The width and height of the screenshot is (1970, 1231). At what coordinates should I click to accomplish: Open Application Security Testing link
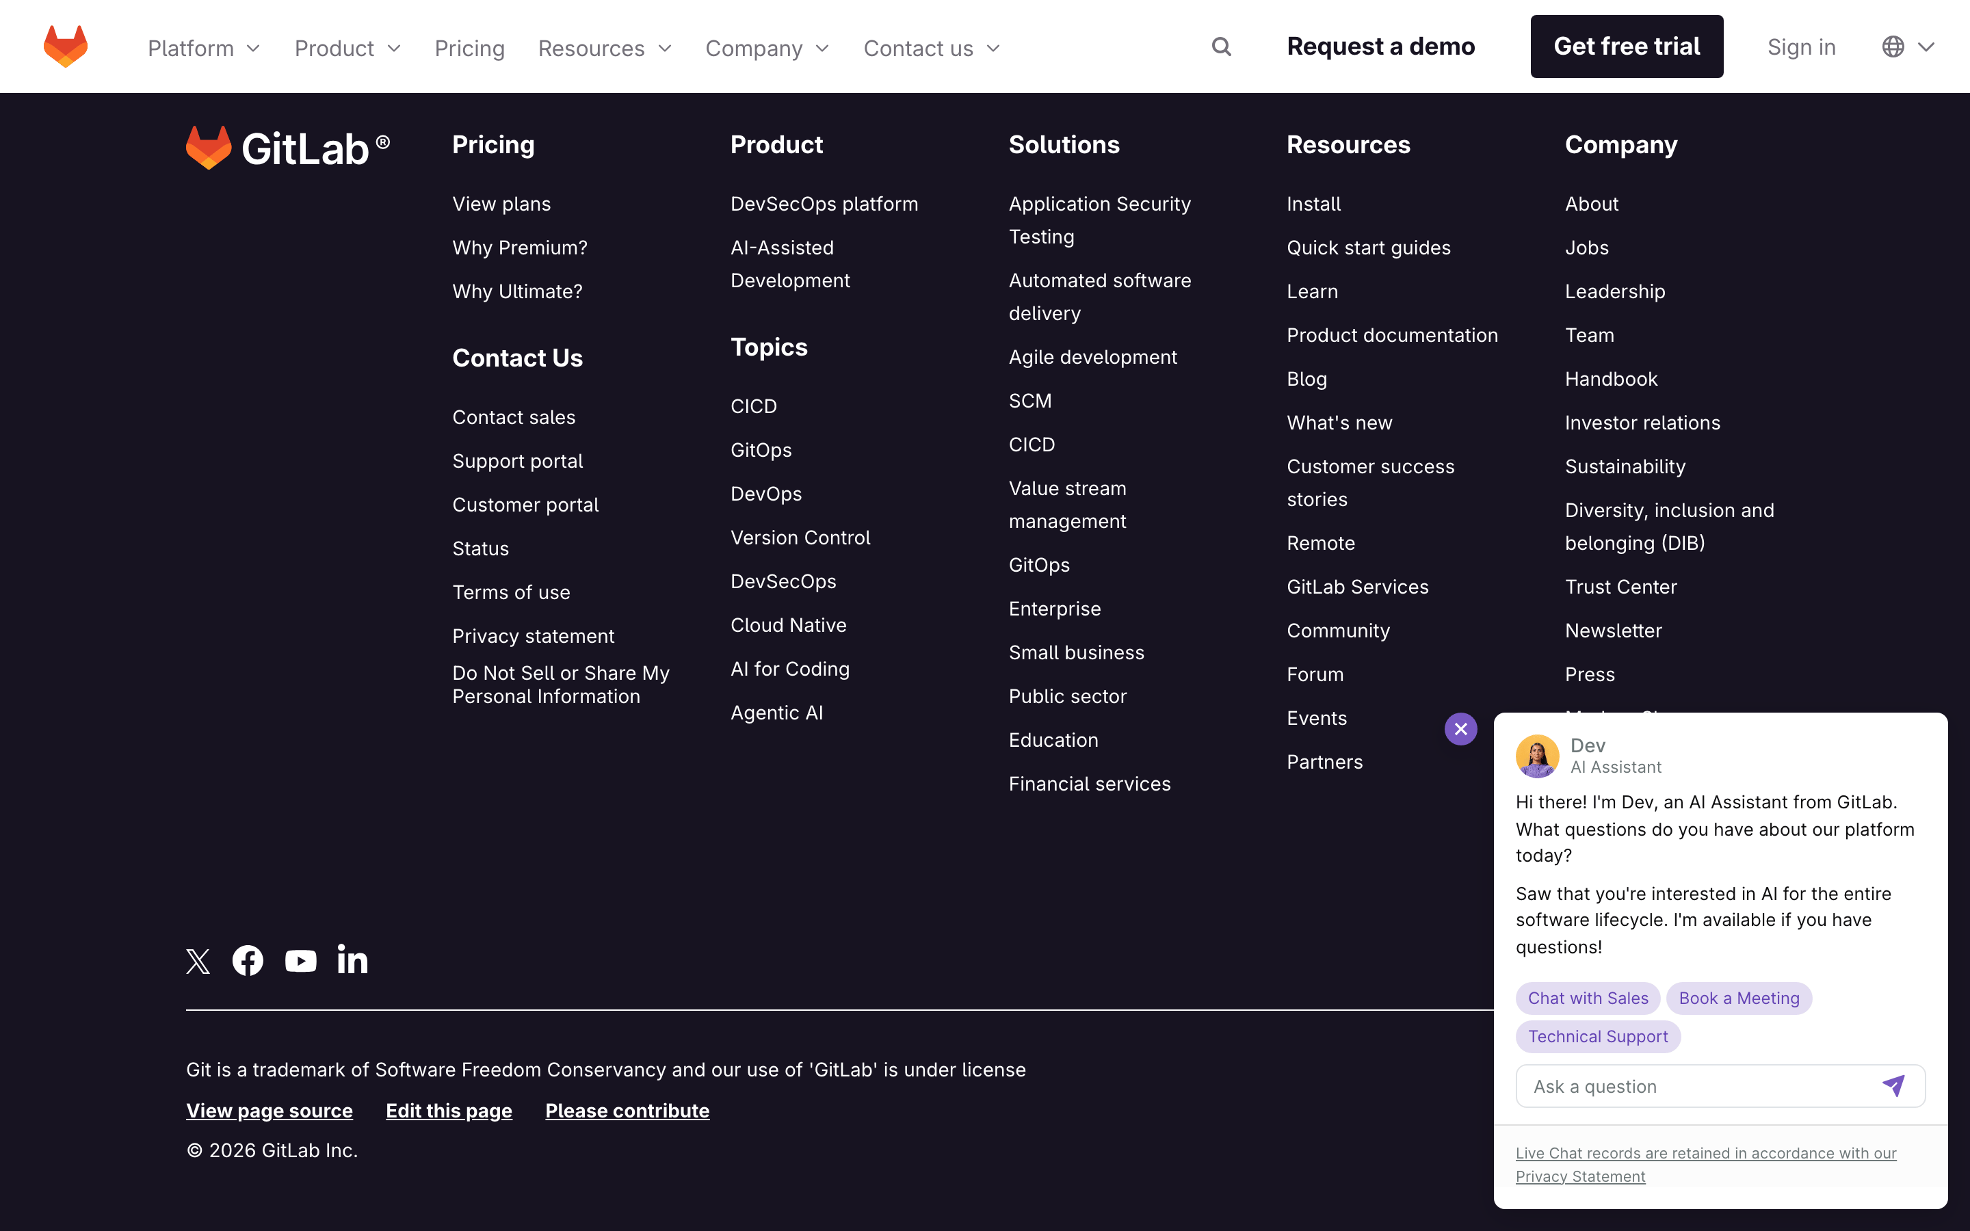point(1099,220)
